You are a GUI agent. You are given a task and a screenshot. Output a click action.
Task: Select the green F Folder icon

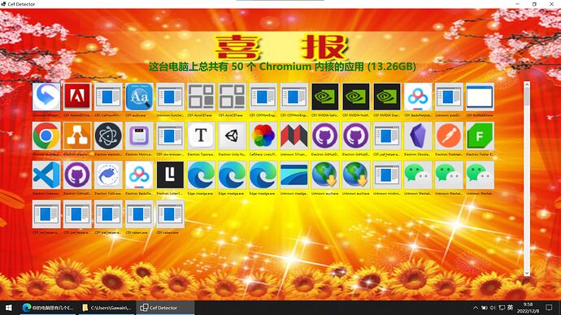pos(480,136)
